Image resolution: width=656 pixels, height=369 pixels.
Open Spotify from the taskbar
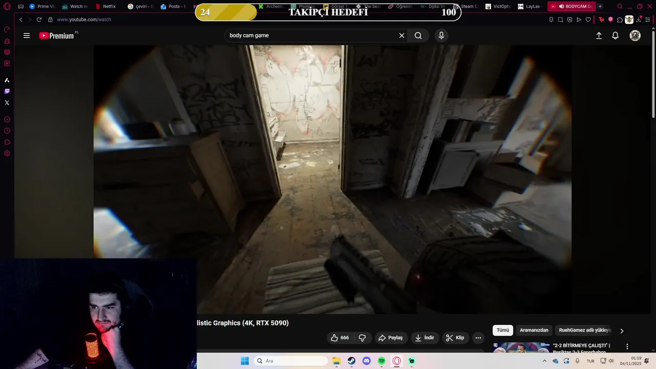(382, 361)
